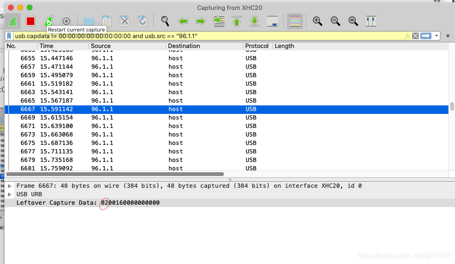Close the capture file icon
The height and width of the screenshot is (264, 455).
[125, 21]
